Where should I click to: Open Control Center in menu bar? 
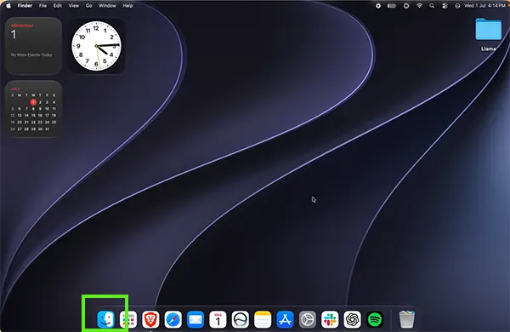tap(445, 6)
